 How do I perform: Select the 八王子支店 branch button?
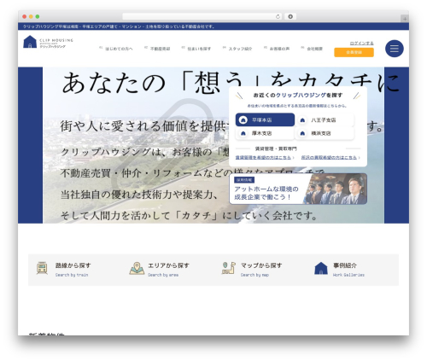point(325,120)
